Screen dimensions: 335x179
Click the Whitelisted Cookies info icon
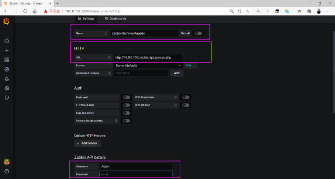tap(109, 73)
